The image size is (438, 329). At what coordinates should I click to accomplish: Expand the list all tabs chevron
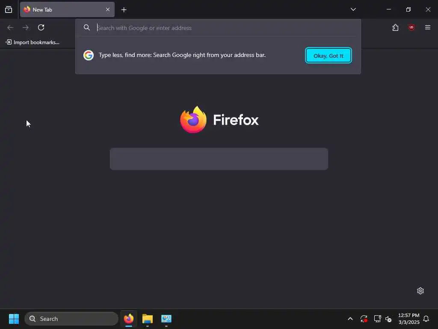pyautogui.click(x=353, y=9)
